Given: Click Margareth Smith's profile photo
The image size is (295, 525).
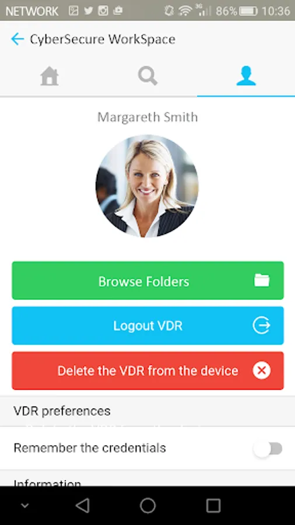Looking at the screenshot, I should coord(147,186).
